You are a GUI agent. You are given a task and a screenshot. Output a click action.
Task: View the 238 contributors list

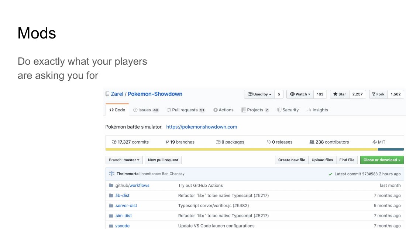pos(329,142)
